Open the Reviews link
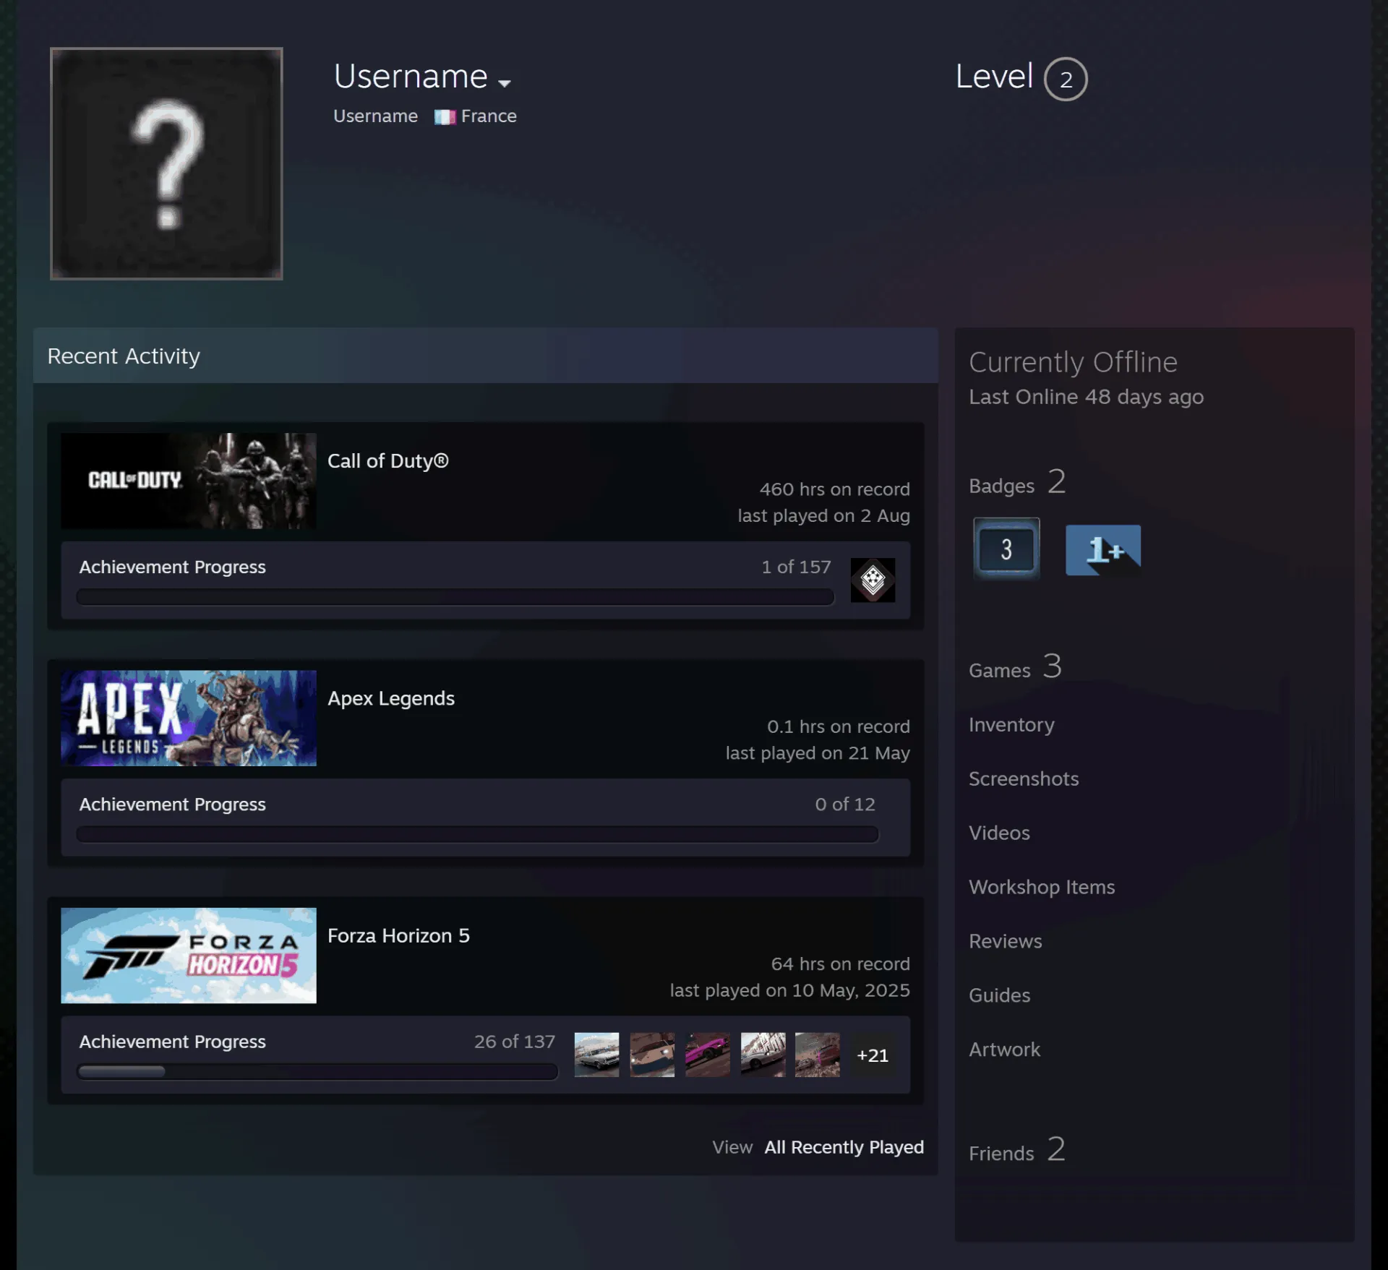The width and height of the screenshot is (1388, 1270). tap(1006, 941)
